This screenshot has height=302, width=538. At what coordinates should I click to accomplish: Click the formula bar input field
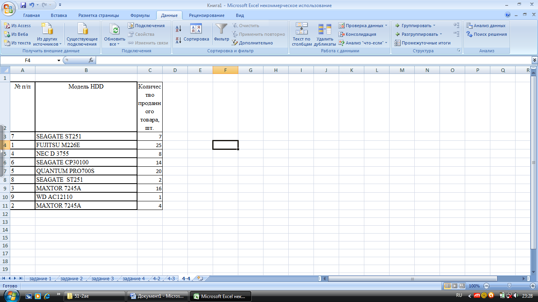pos(314,60)
